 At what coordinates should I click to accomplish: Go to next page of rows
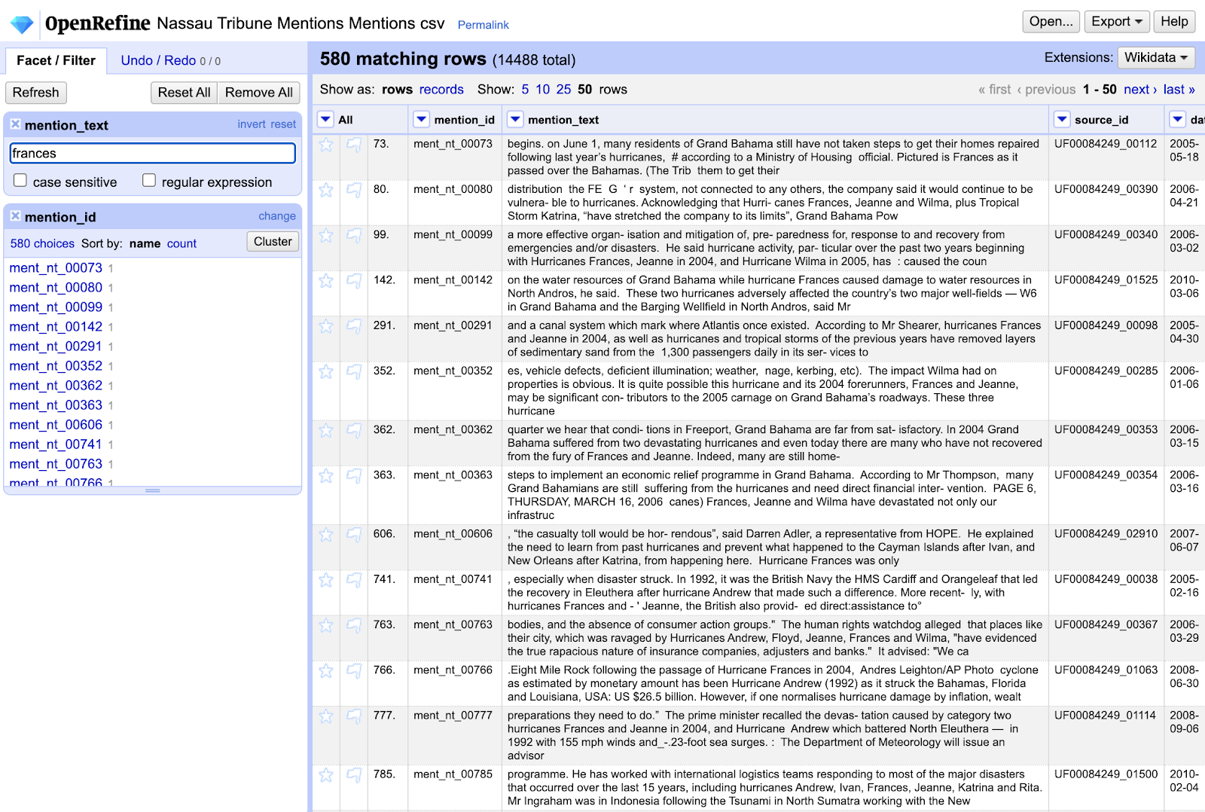click(x=1140, y=90)
